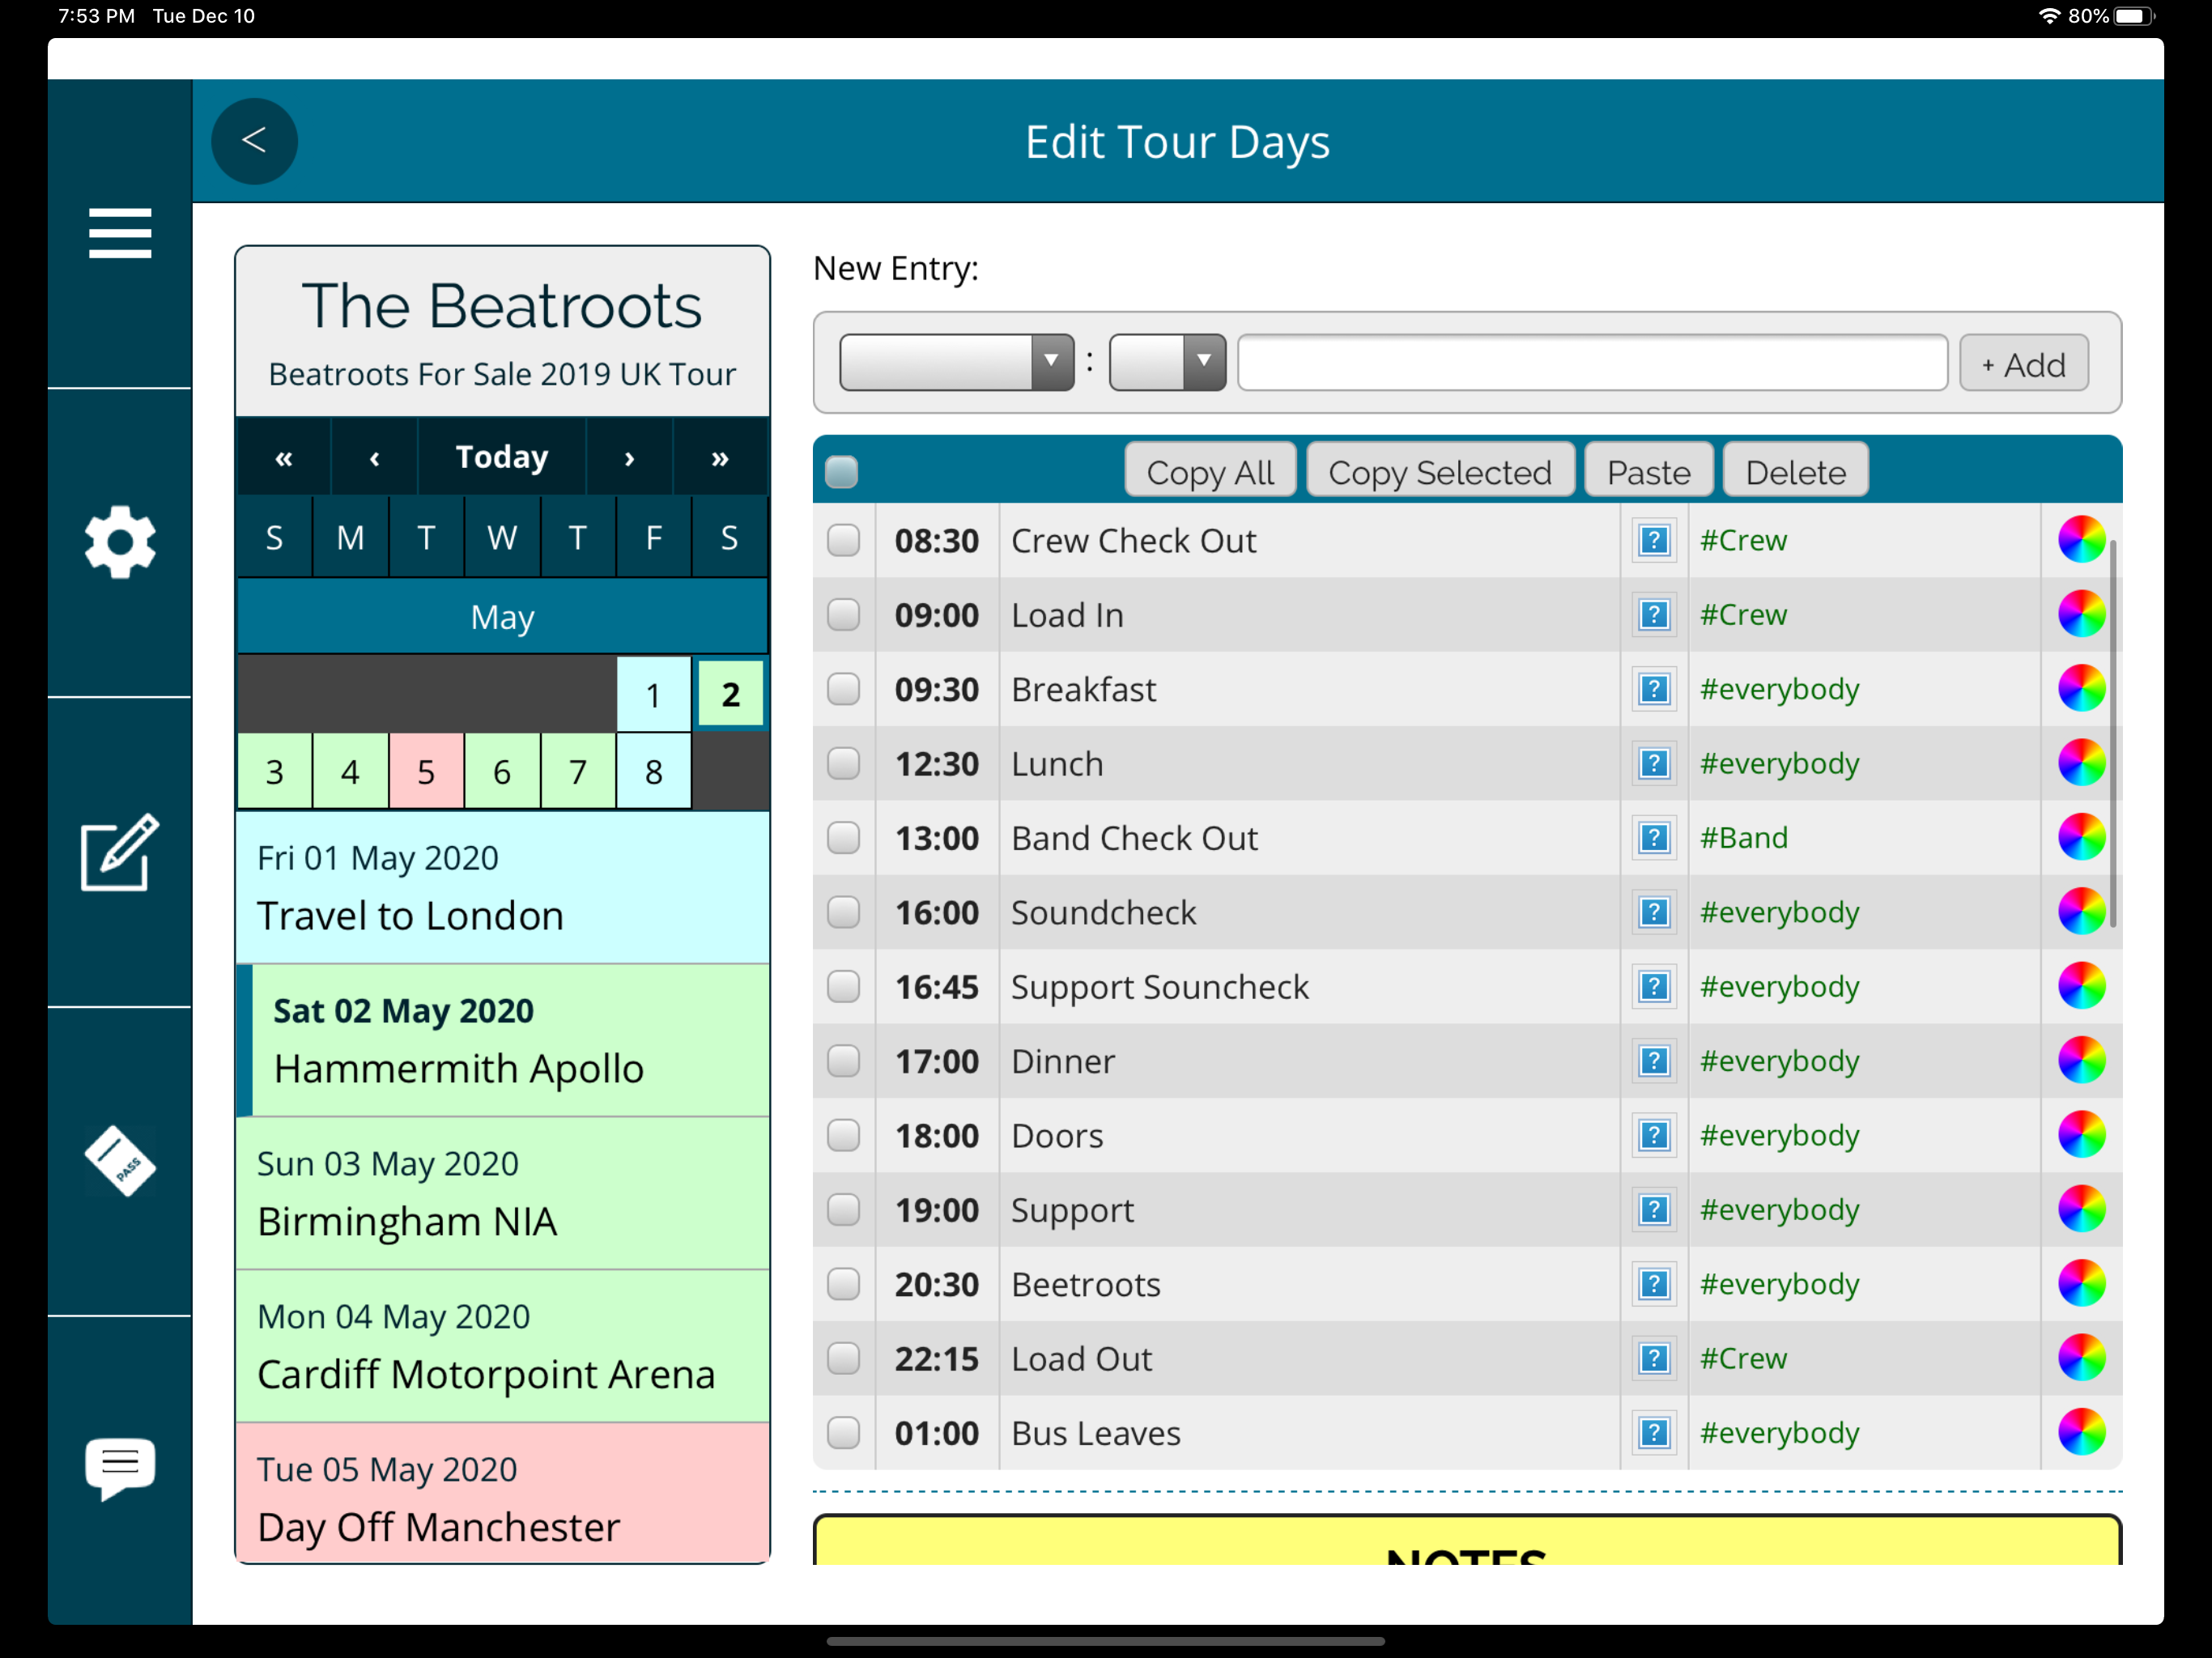
Task: Check the 13:00 Band Check Out entry
Action: coord(844,838)
